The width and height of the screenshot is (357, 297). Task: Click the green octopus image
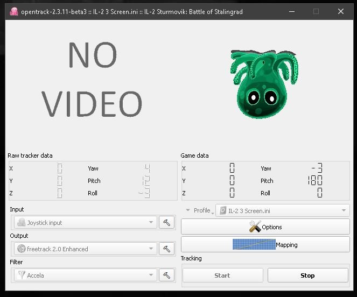pos(261,83)
